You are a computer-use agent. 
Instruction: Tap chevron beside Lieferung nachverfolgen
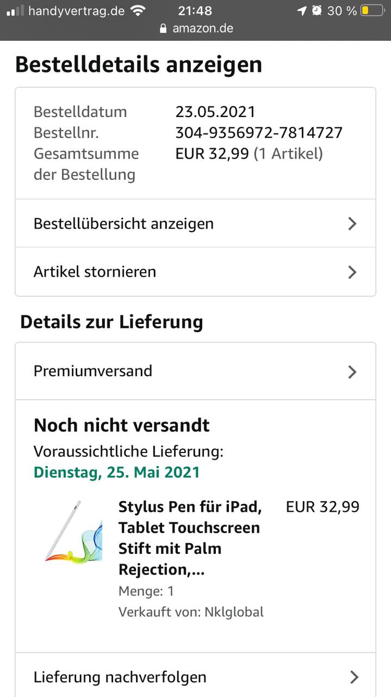pos(353,677)
